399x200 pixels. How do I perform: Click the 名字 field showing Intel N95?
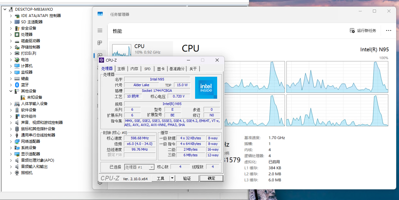coord(157,79)
